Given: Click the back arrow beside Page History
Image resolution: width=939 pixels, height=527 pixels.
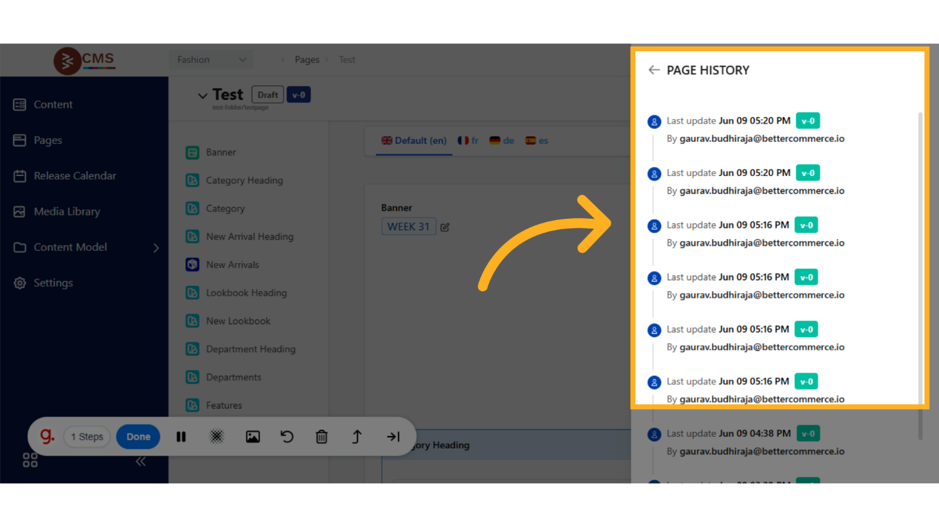Looking at the screenshot, I should 653,70.
